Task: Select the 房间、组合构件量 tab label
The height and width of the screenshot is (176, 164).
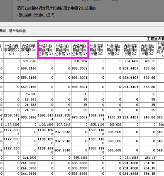Action: point(13,31)
